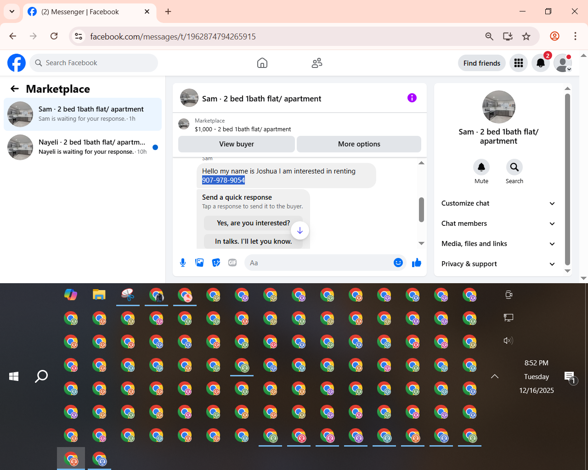Open the tab search dropdown
The height and width of the screenshot is (470, 588).
tap(12, 11)
